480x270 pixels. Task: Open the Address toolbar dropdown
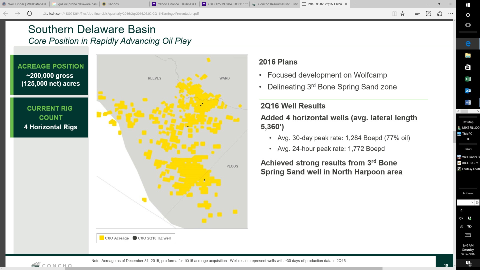pos(472,202)
